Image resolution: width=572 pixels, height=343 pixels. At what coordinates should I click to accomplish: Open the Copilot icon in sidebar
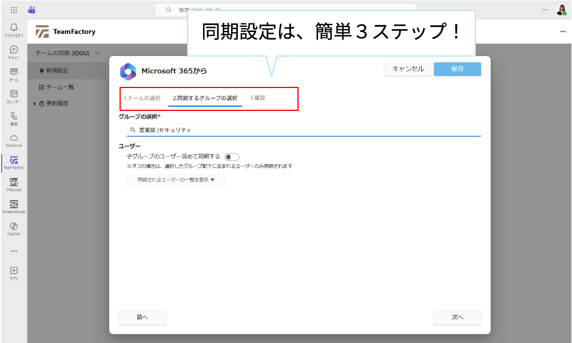[14, 228]
